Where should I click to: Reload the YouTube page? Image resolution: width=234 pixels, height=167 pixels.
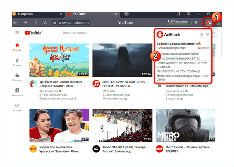(45, 23)
